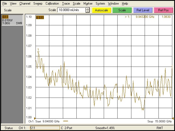Click the S11 field in status bar

click(44, 128)
